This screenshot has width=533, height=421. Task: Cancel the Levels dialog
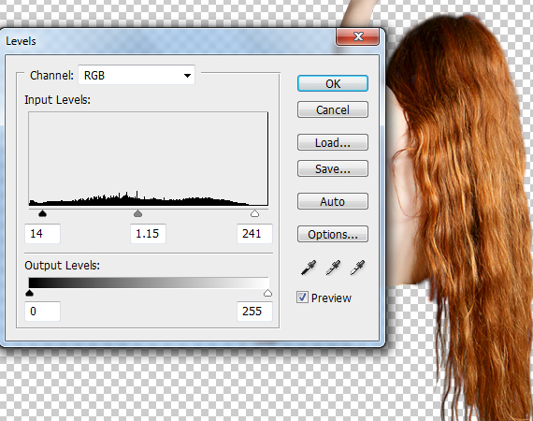(x=333, y=109)
